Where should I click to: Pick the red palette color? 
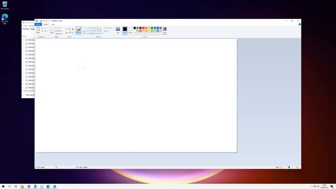[x=143, y=28]
